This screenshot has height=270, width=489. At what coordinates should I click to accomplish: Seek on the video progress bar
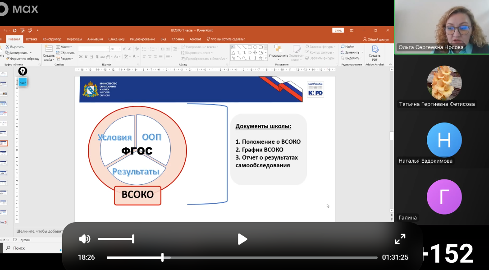coord(242,258)
